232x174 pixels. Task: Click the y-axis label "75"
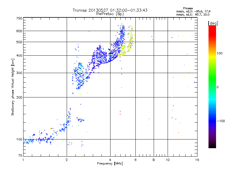[20, 155]
